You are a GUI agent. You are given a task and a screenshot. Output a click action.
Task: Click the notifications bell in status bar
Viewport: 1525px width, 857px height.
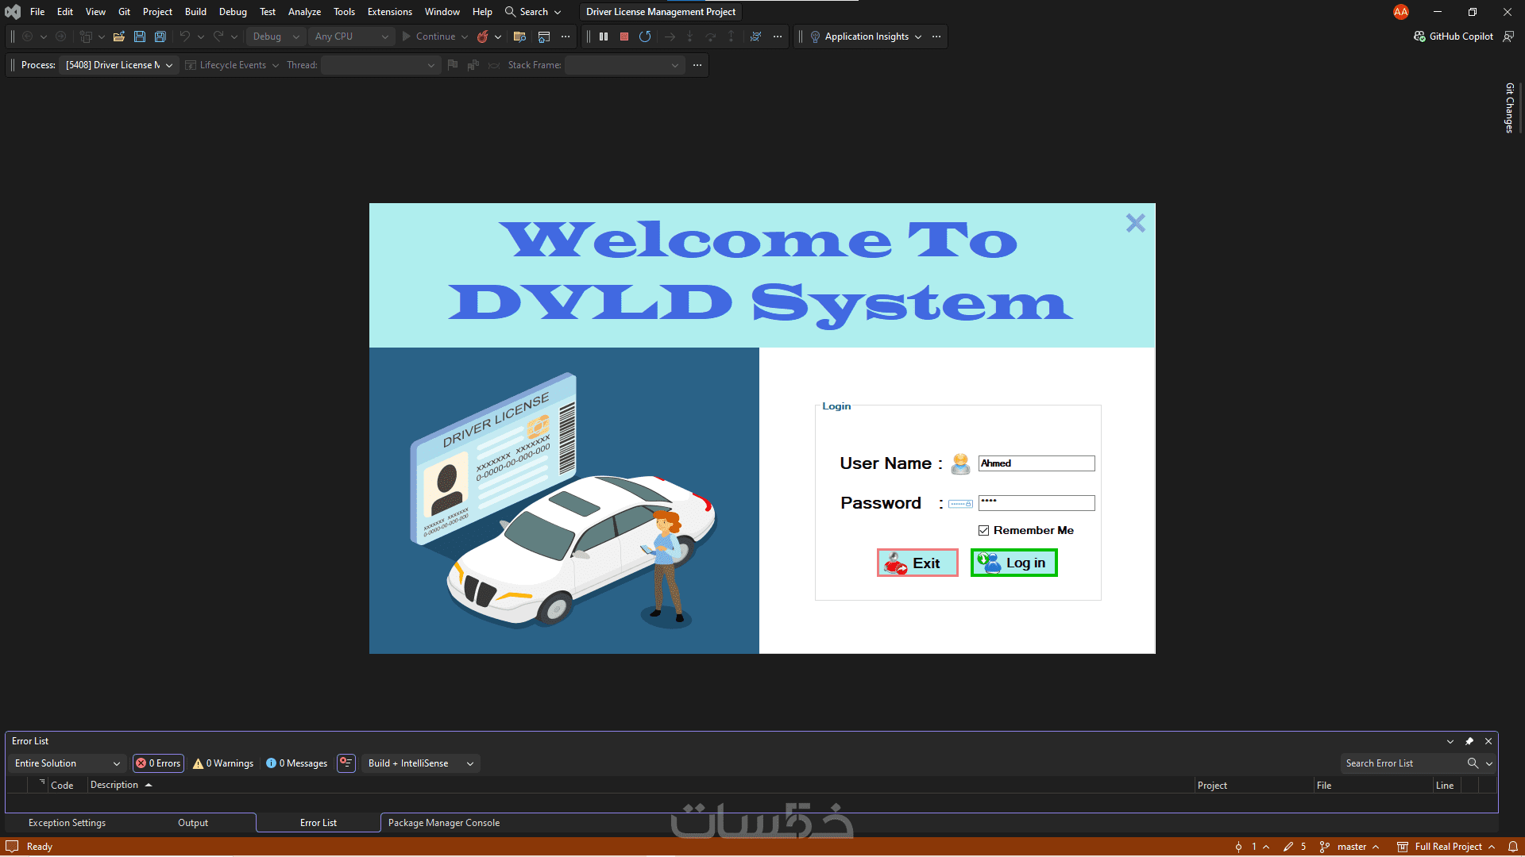1513,847
